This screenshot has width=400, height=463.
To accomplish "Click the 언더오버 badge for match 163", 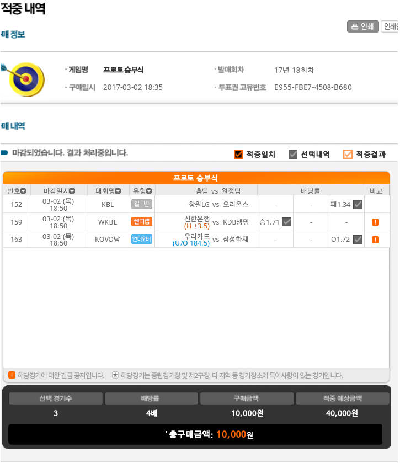I will point(142,239).
